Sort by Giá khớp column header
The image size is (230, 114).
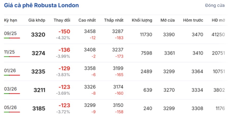point(37,20)
